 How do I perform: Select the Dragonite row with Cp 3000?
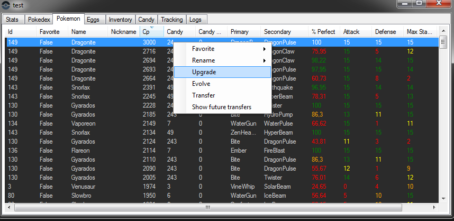[x=222, y=42]
